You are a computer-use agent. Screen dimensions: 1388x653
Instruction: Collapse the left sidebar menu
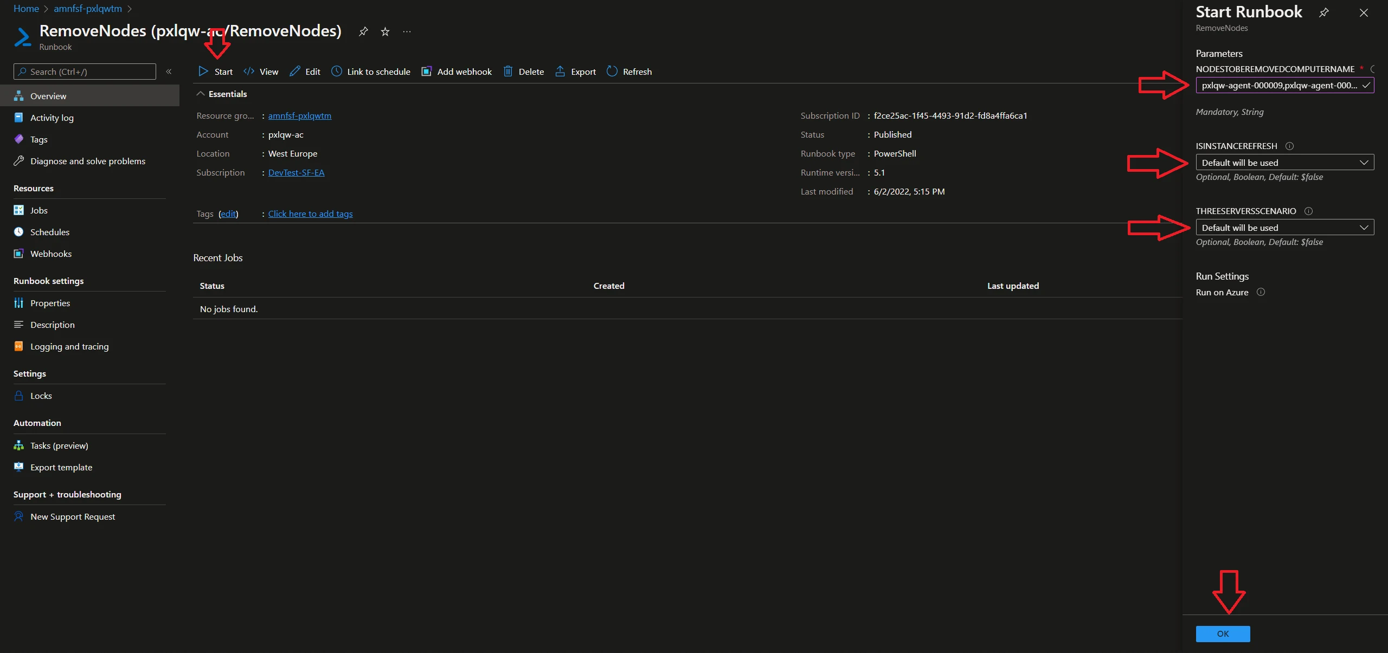(x=169, y=72)
